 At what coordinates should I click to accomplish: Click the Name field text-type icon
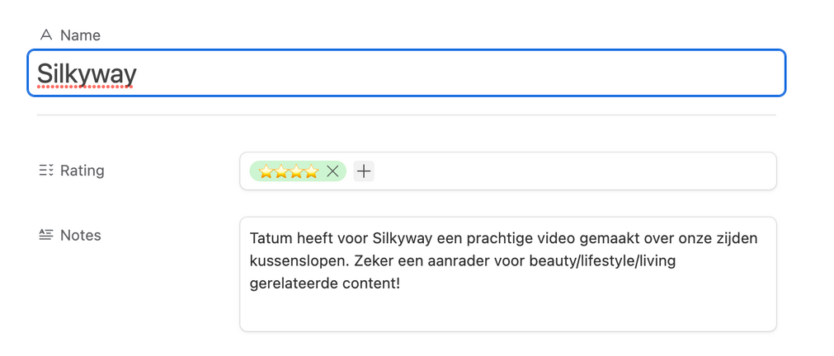pos(46,35)
